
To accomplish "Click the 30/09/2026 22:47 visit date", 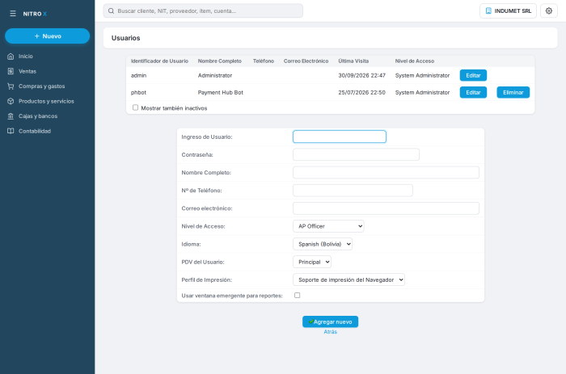I will (361, 75).
